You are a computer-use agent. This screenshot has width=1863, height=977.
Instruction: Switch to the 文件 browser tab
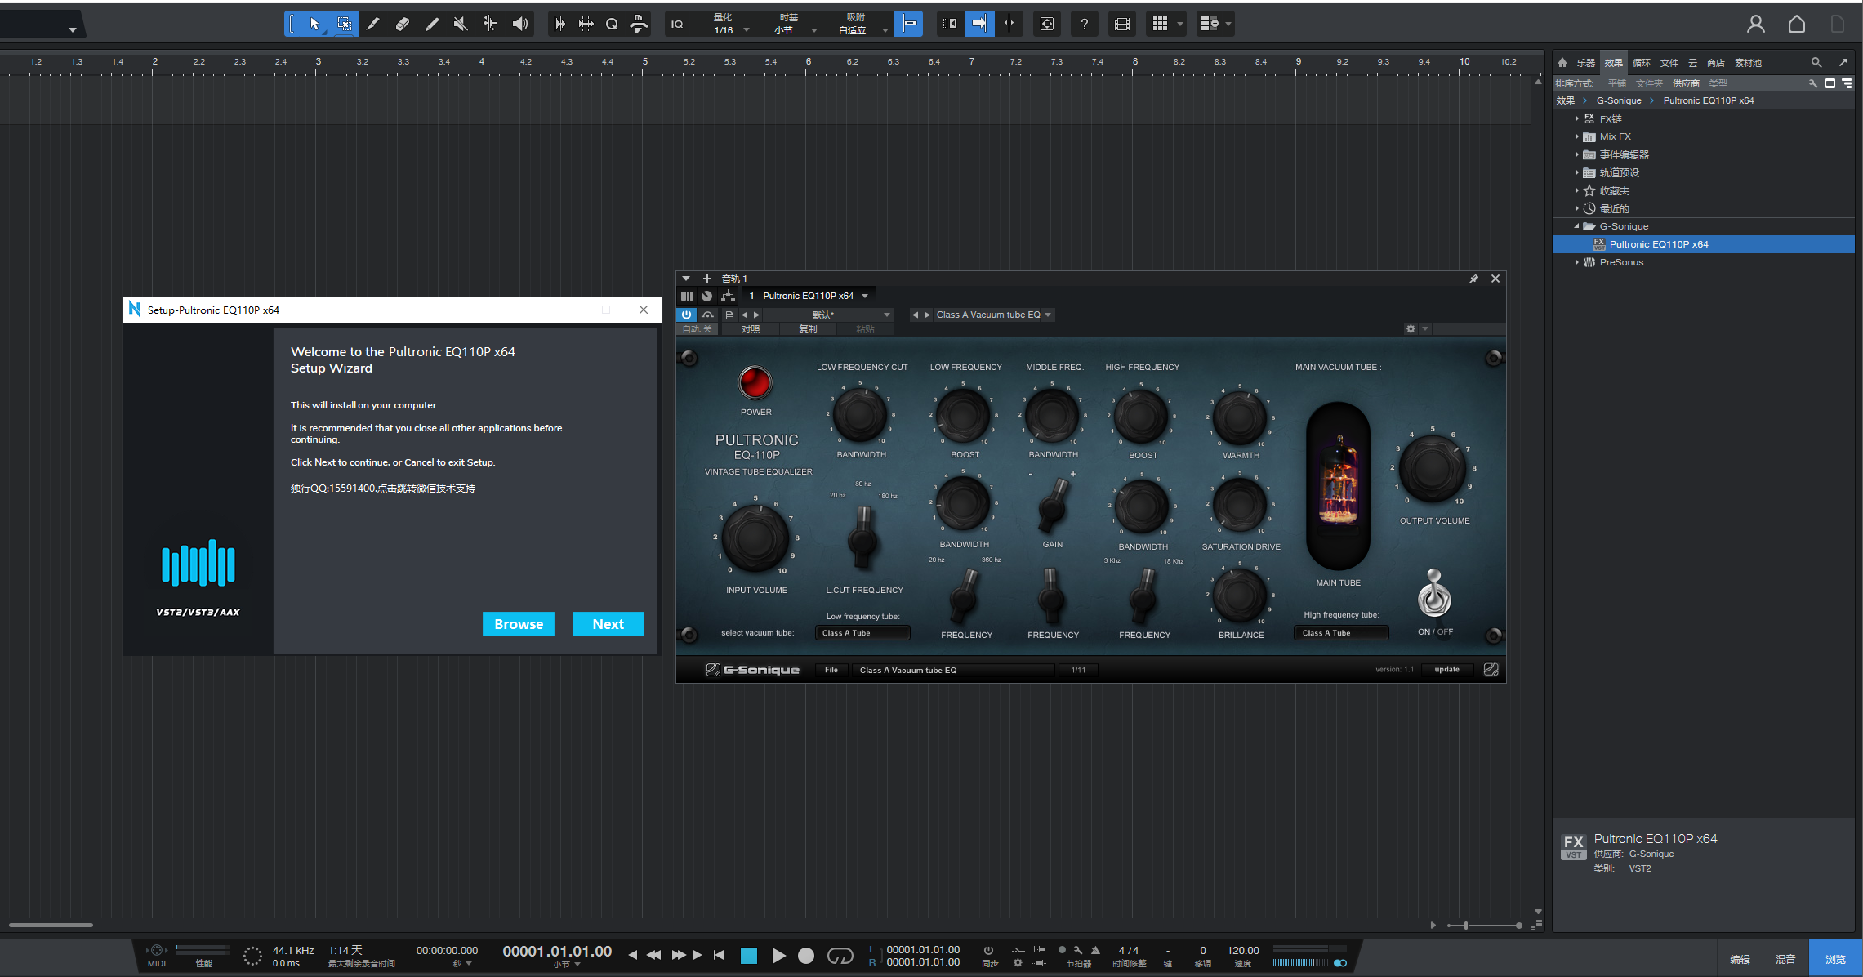click(1669, 63)
